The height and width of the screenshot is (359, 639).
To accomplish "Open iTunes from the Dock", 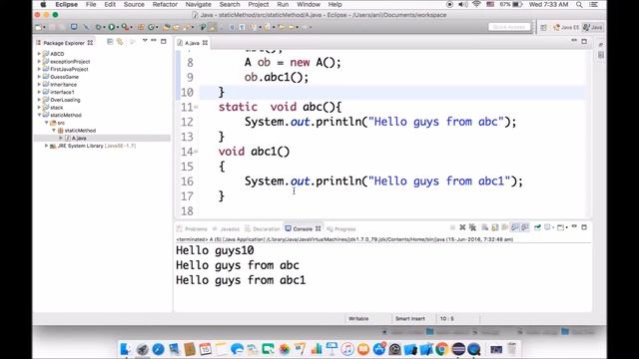I will pyautogui.click(x=347, y=349).
